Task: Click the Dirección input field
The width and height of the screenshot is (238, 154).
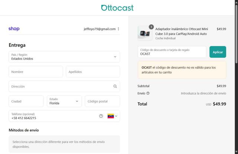Action: click(x=64, y=86)
